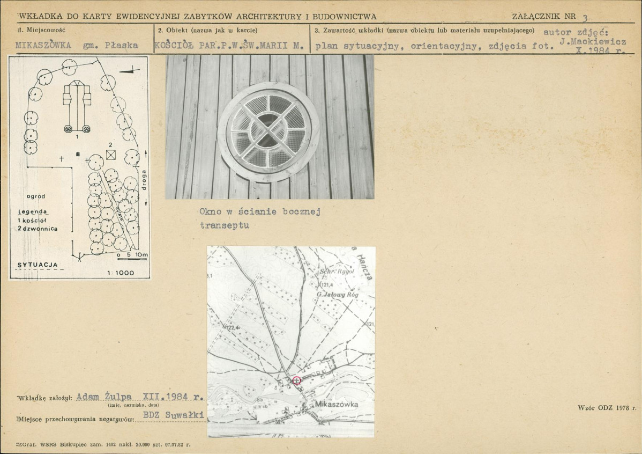Click the red circled church marker on map

click(x=297, y=380)
